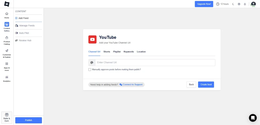Image resolution: width=260 pixels, height=125 pixels.
Task: Go to Home in sidebar
Action: pos(7,15)
